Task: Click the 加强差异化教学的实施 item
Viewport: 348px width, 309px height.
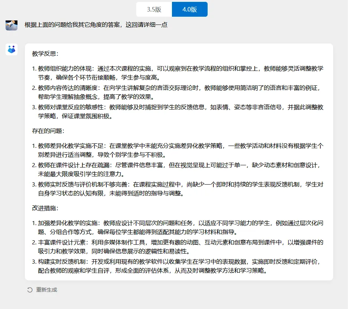Action: (178, 228)
